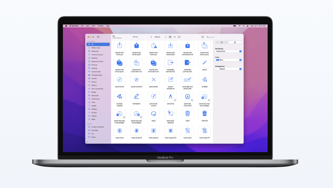The height and width of the screenshot is (188, 333).
Task: Open the Weather category in the sidebar
Action: [x=95, y=58]
